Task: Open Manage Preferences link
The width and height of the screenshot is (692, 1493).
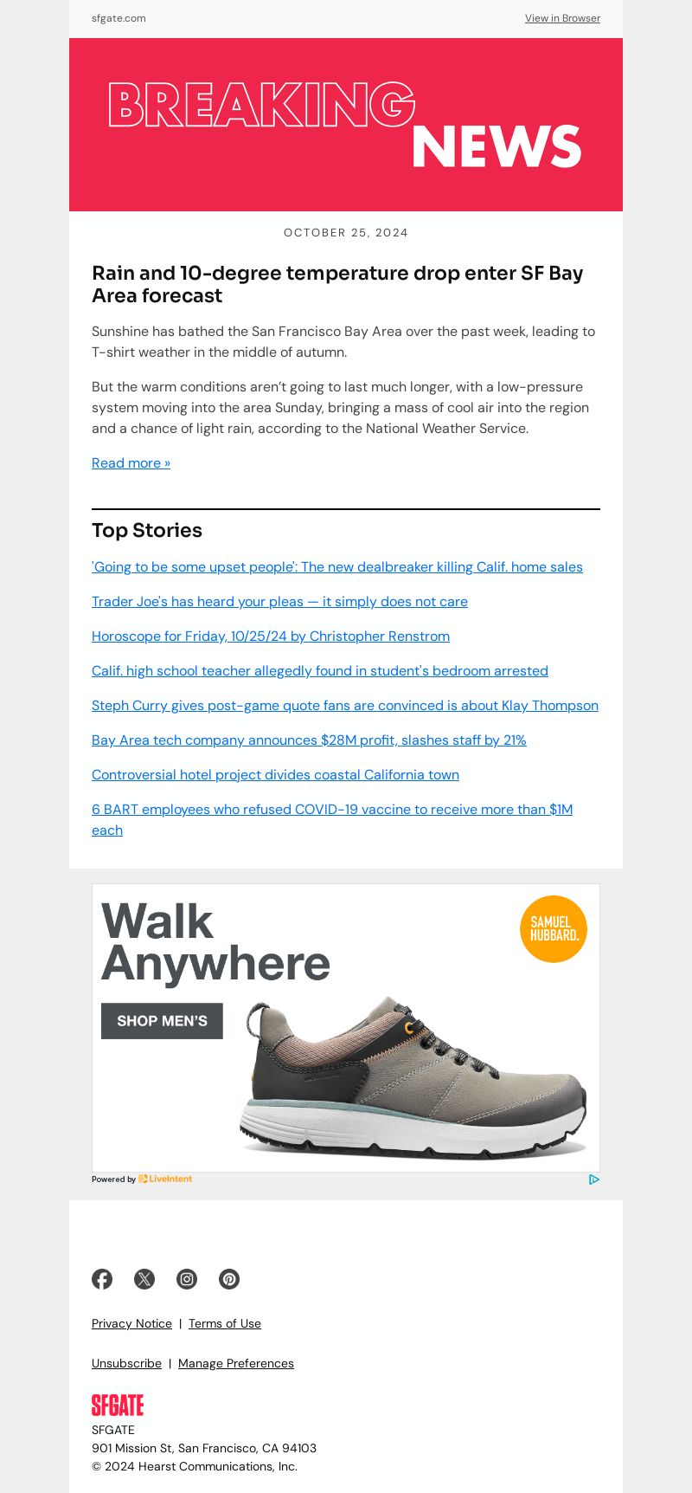Action: [x=236, y=1363]
